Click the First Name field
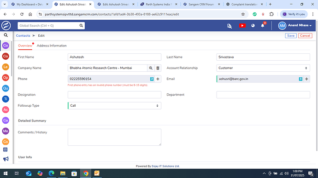The height and width of the screenshot is (178, 318). coord(115,57)
